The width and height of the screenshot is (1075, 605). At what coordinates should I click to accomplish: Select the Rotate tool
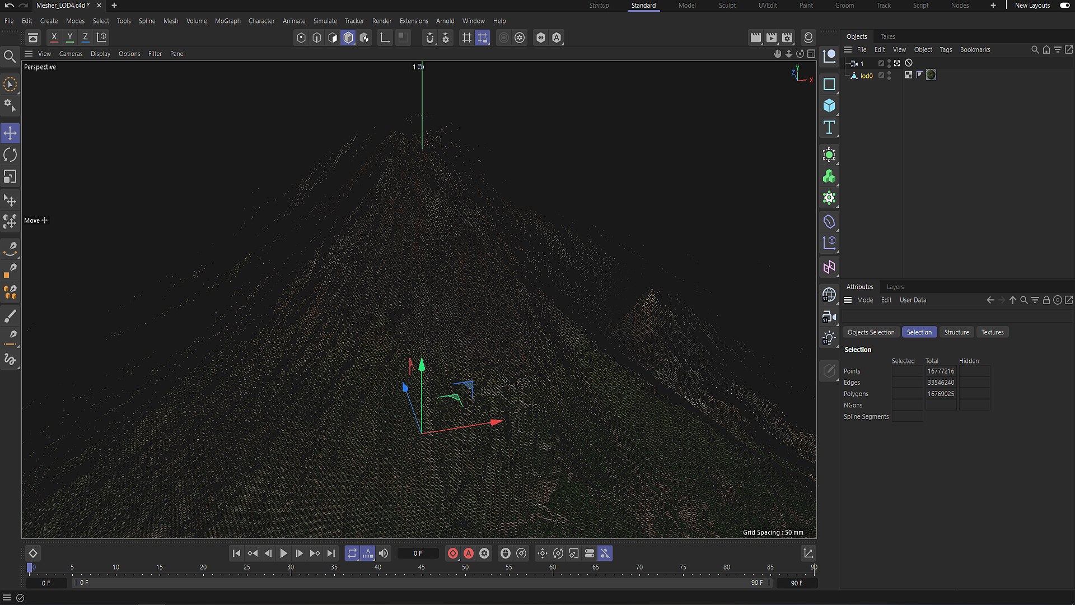coord(10,155)
